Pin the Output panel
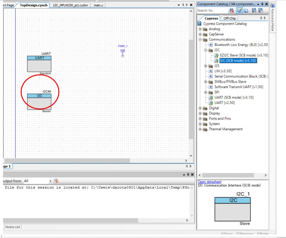This screenshot has width=286, height=238. [188, 174]
